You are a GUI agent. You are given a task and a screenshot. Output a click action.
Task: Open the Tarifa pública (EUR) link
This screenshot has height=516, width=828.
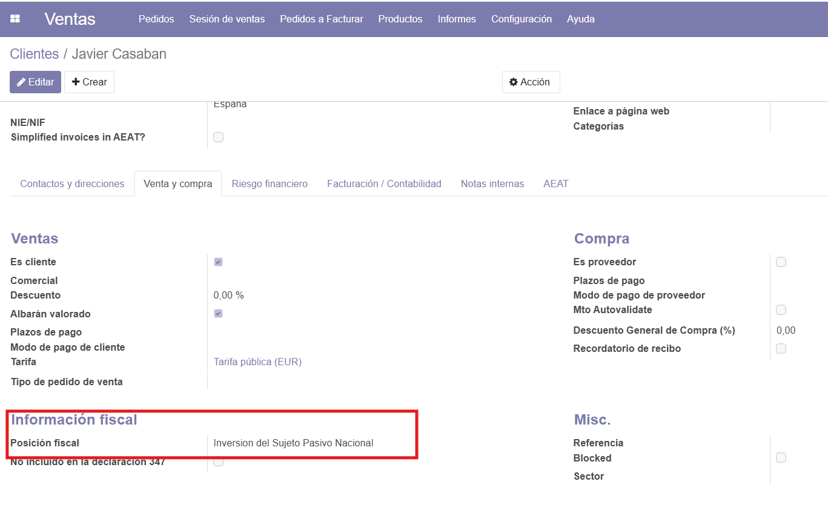pyautogui.click(x=257, y=362)
